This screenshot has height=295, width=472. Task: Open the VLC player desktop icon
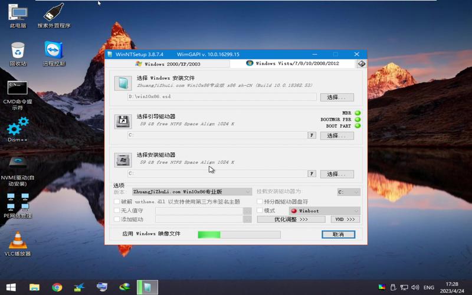point(18,240)
